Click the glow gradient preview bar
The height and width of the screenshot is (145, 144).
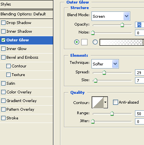[121, 42]
